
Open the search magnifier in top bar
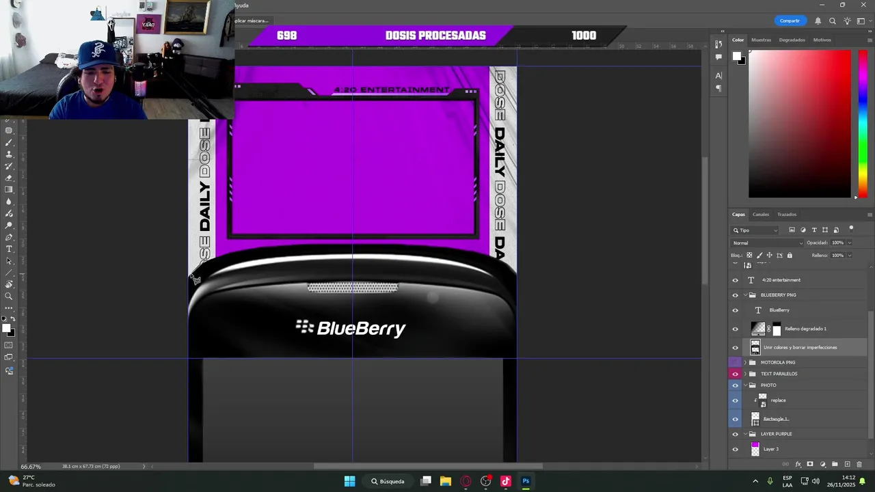(832, 20)
